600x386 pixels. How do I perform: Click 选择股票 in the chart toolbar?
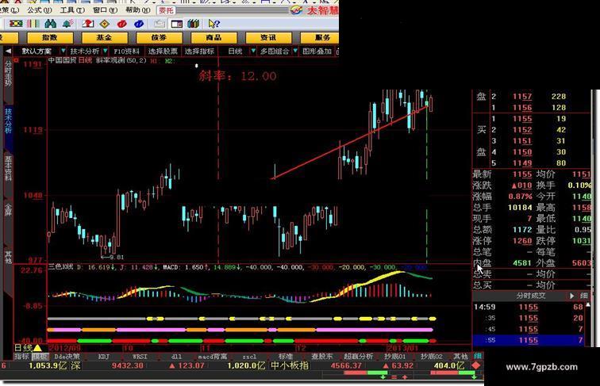click(163, 51)
